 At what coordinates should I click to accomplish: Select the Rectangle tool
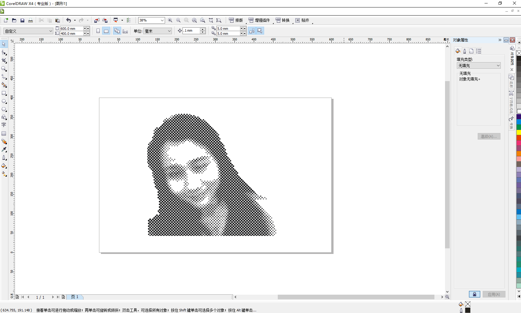pos(4,93)
